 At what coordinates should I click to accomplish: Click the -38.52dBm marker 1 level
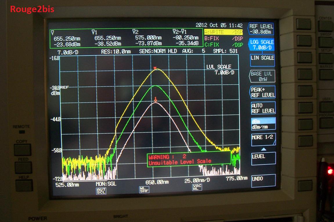click(108, 44)
